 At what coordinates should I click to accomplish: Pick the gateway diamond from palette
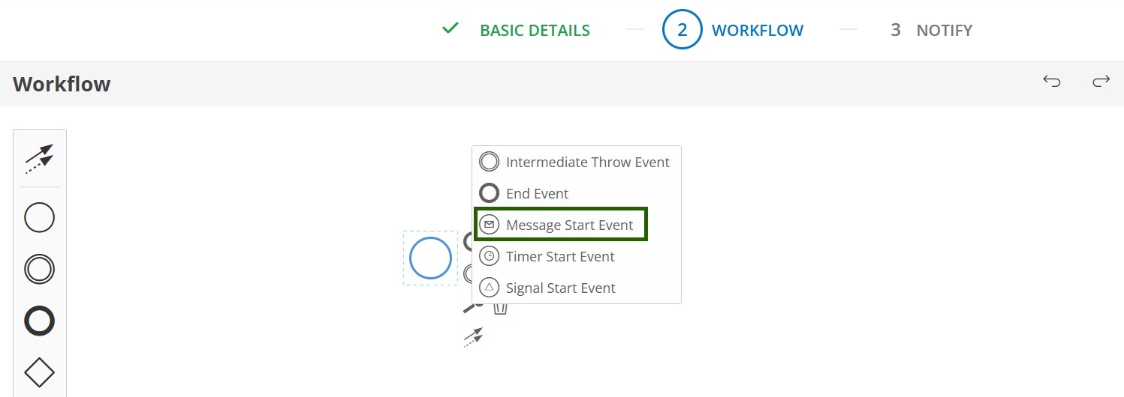coord(39,372)
